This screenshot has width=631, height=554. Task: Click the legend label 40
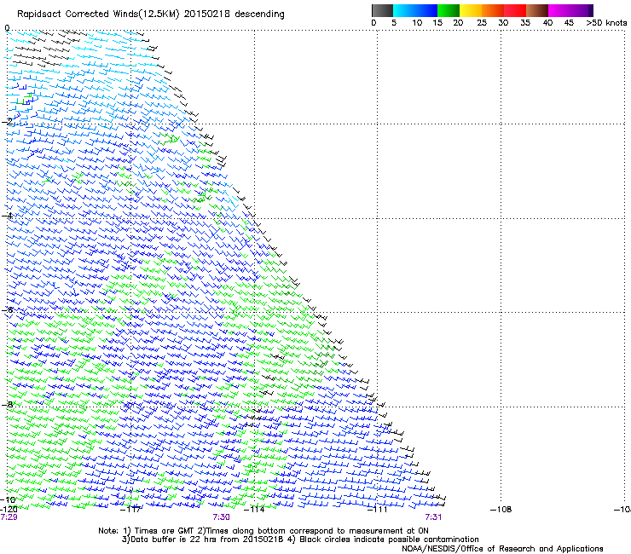tap(547, 23)
